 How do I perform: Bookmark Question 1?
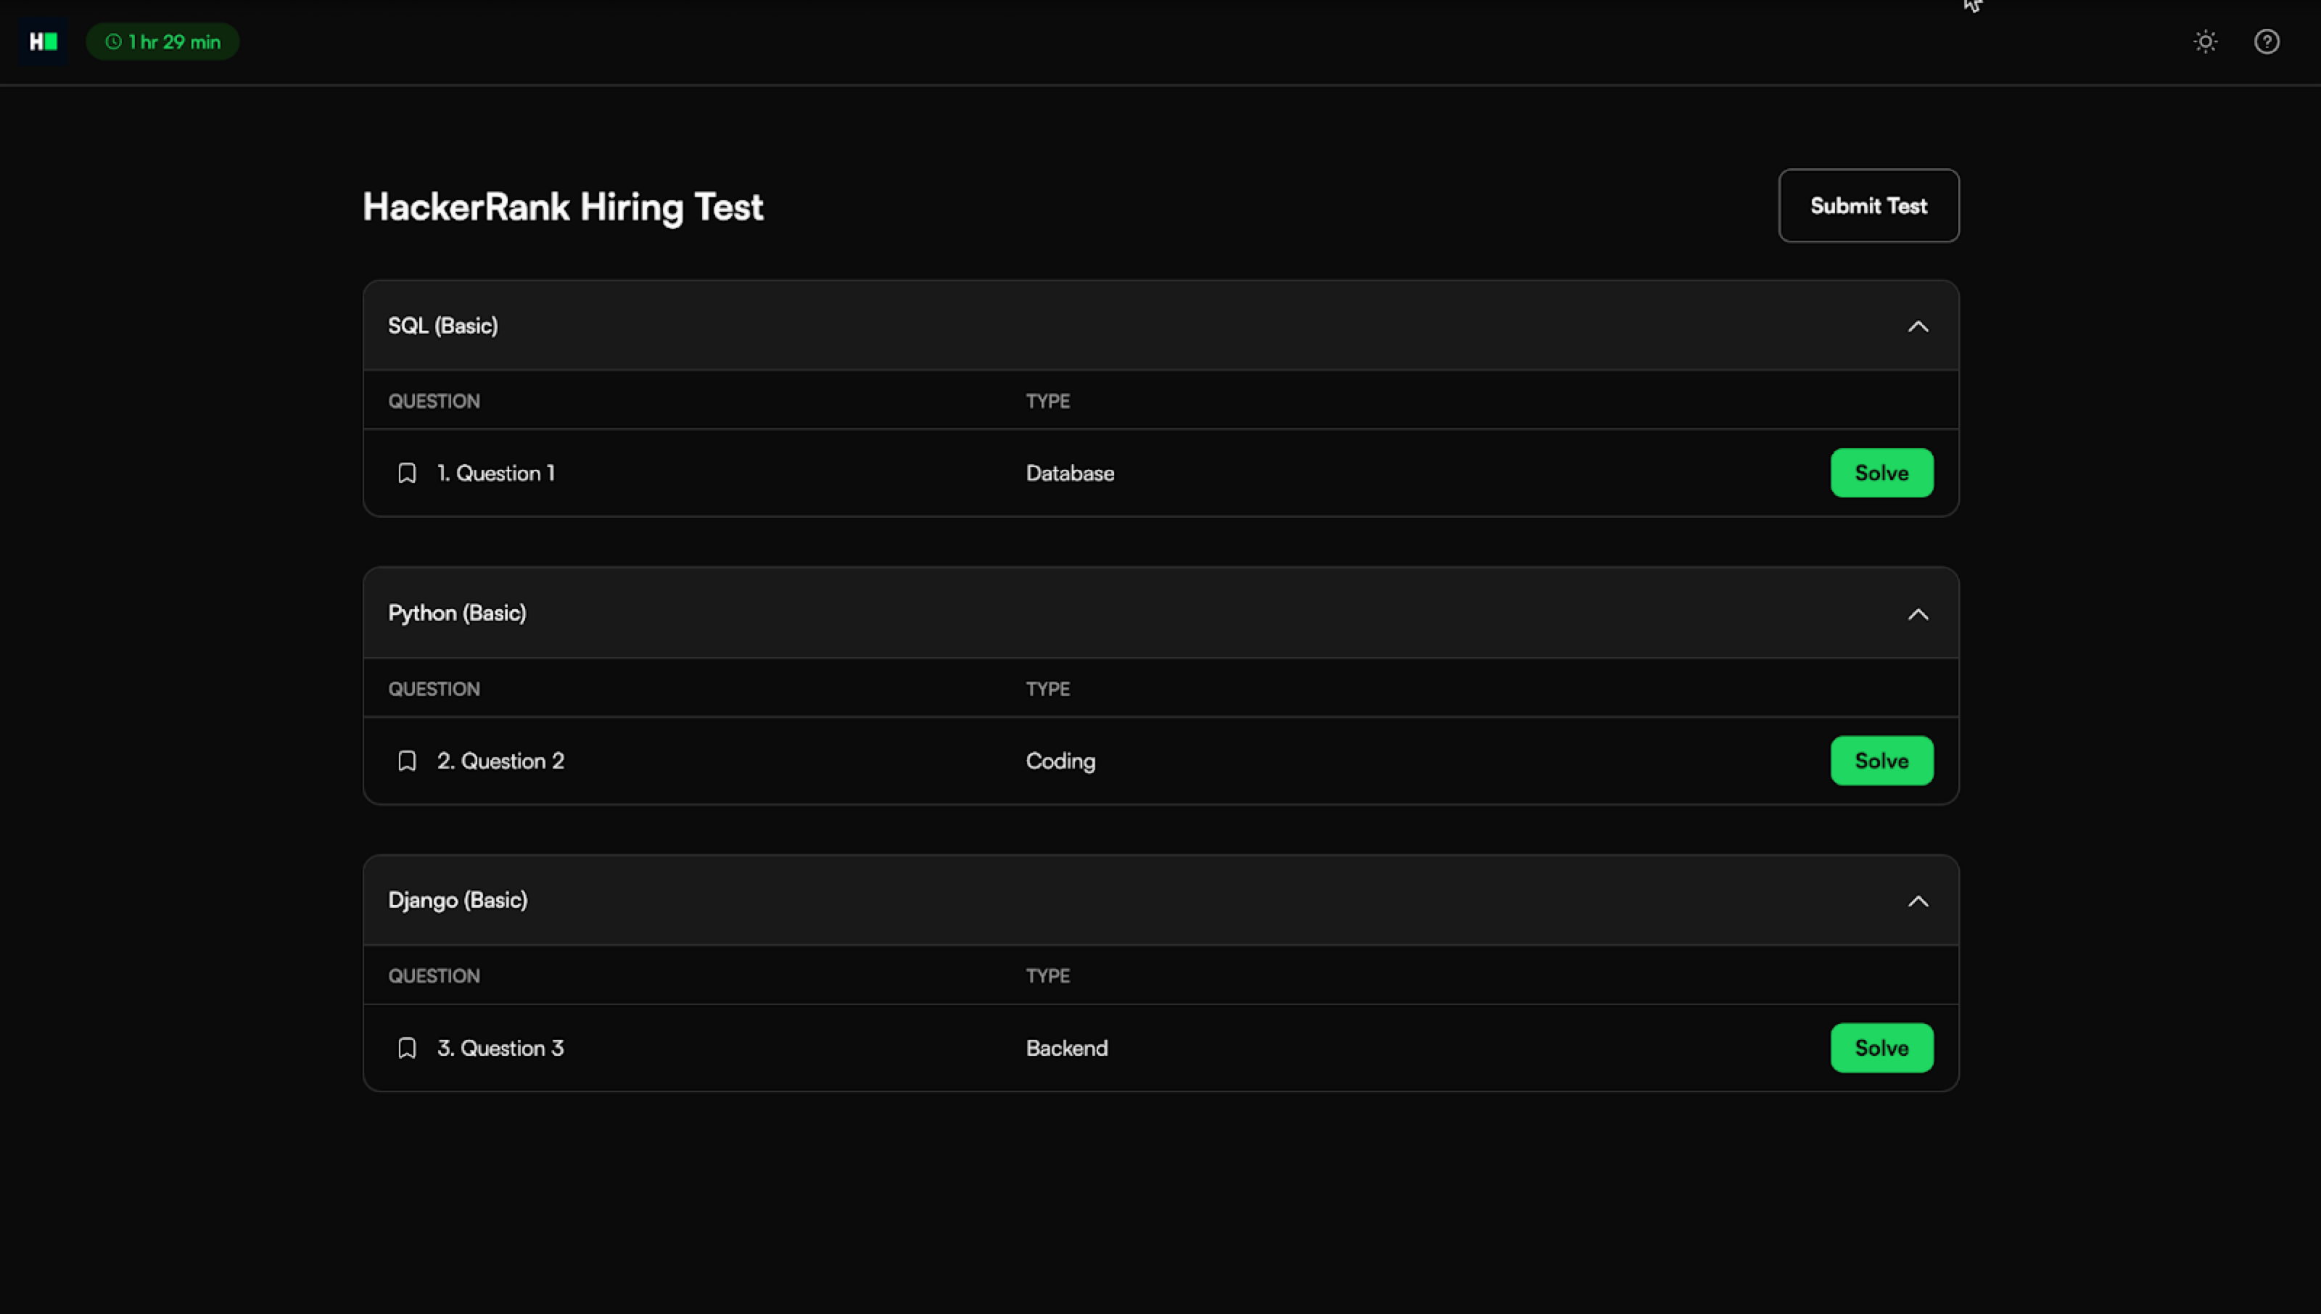(x=407, y=473)
